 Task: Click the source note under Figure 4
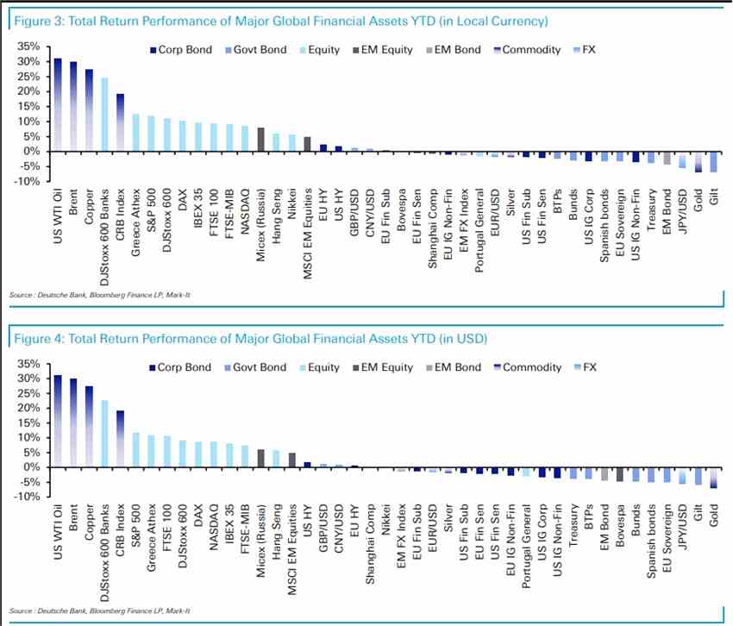(x=99, y=611)
